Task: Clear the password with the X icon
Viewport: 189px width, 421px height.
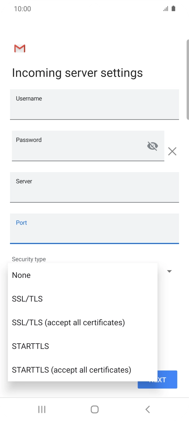Action: pos(172,151)
